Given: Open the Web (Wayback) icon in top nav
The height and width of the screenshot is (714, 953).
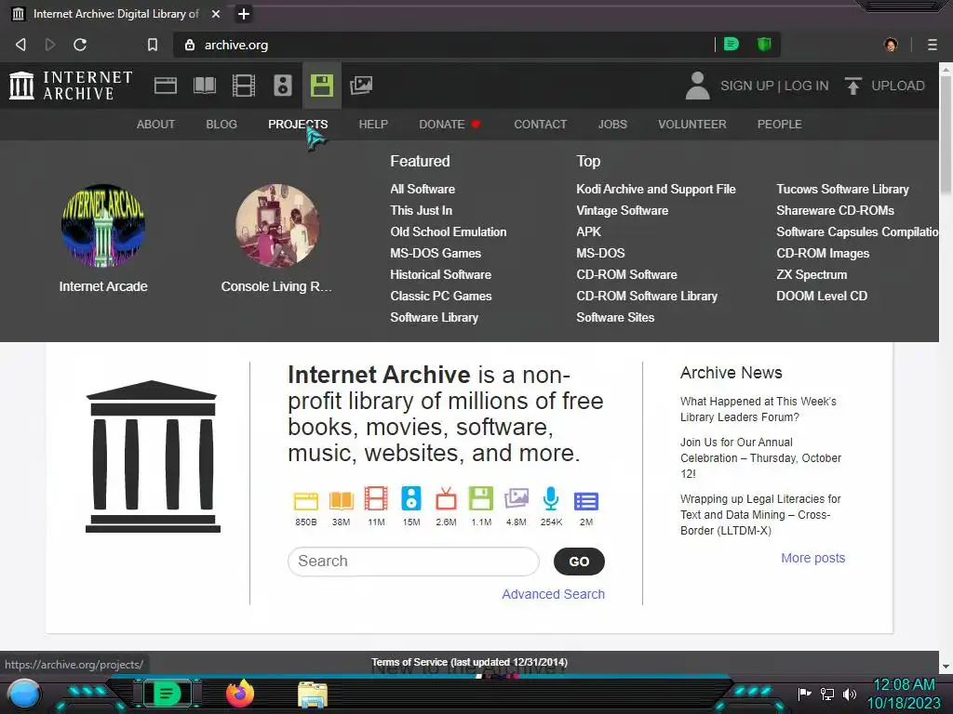Looking at the screenshot, I should point(166,86).
